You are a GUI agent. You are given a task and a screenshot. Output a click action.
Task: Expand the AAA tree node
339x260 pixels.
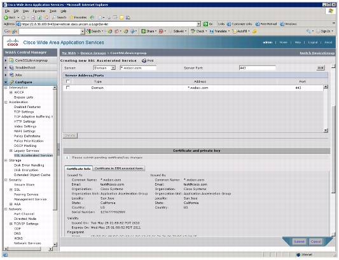11,204
